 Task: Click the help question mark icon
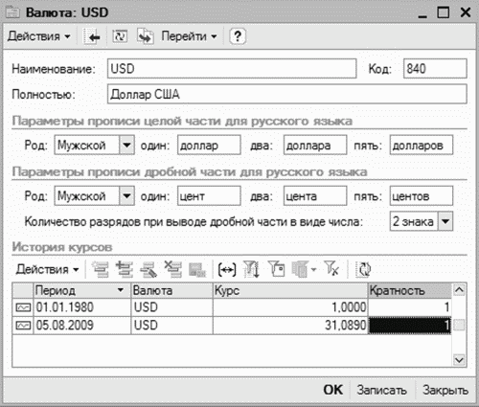click(x=238, y=36)
